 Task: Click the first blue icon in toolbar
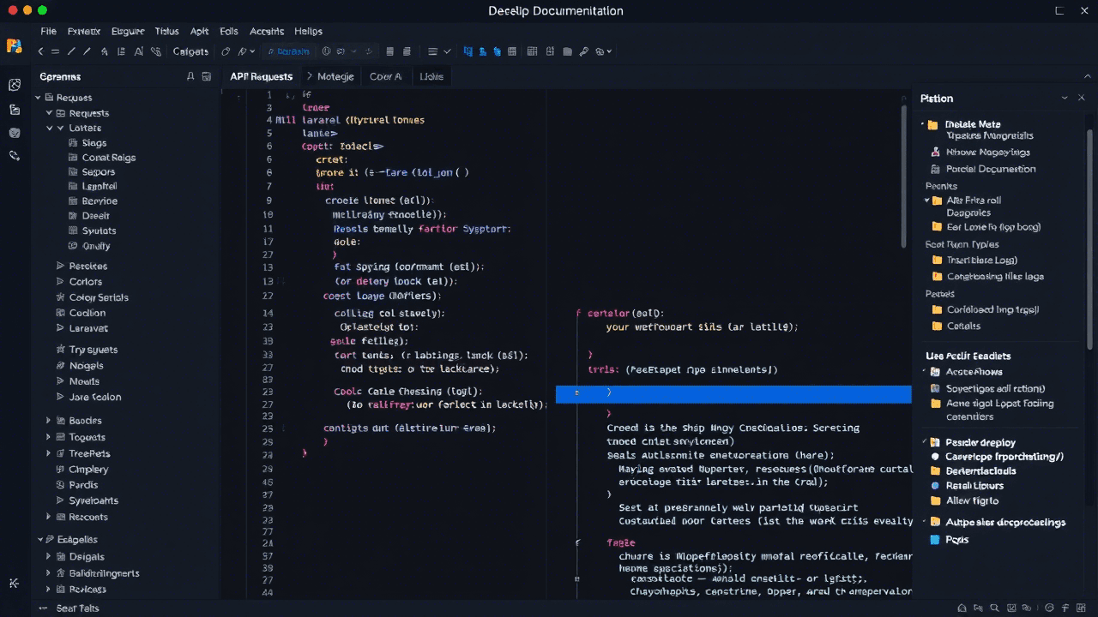[x=468, y=51]
